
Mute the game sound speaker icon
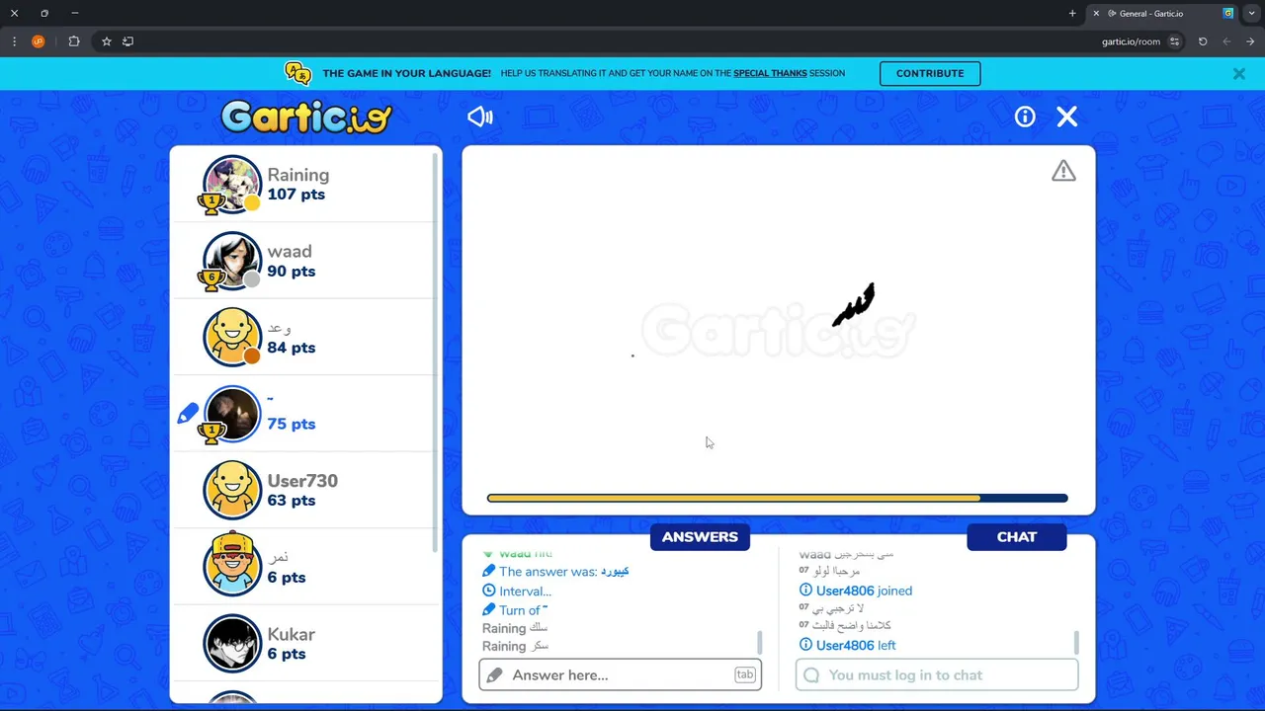point(480,117)
